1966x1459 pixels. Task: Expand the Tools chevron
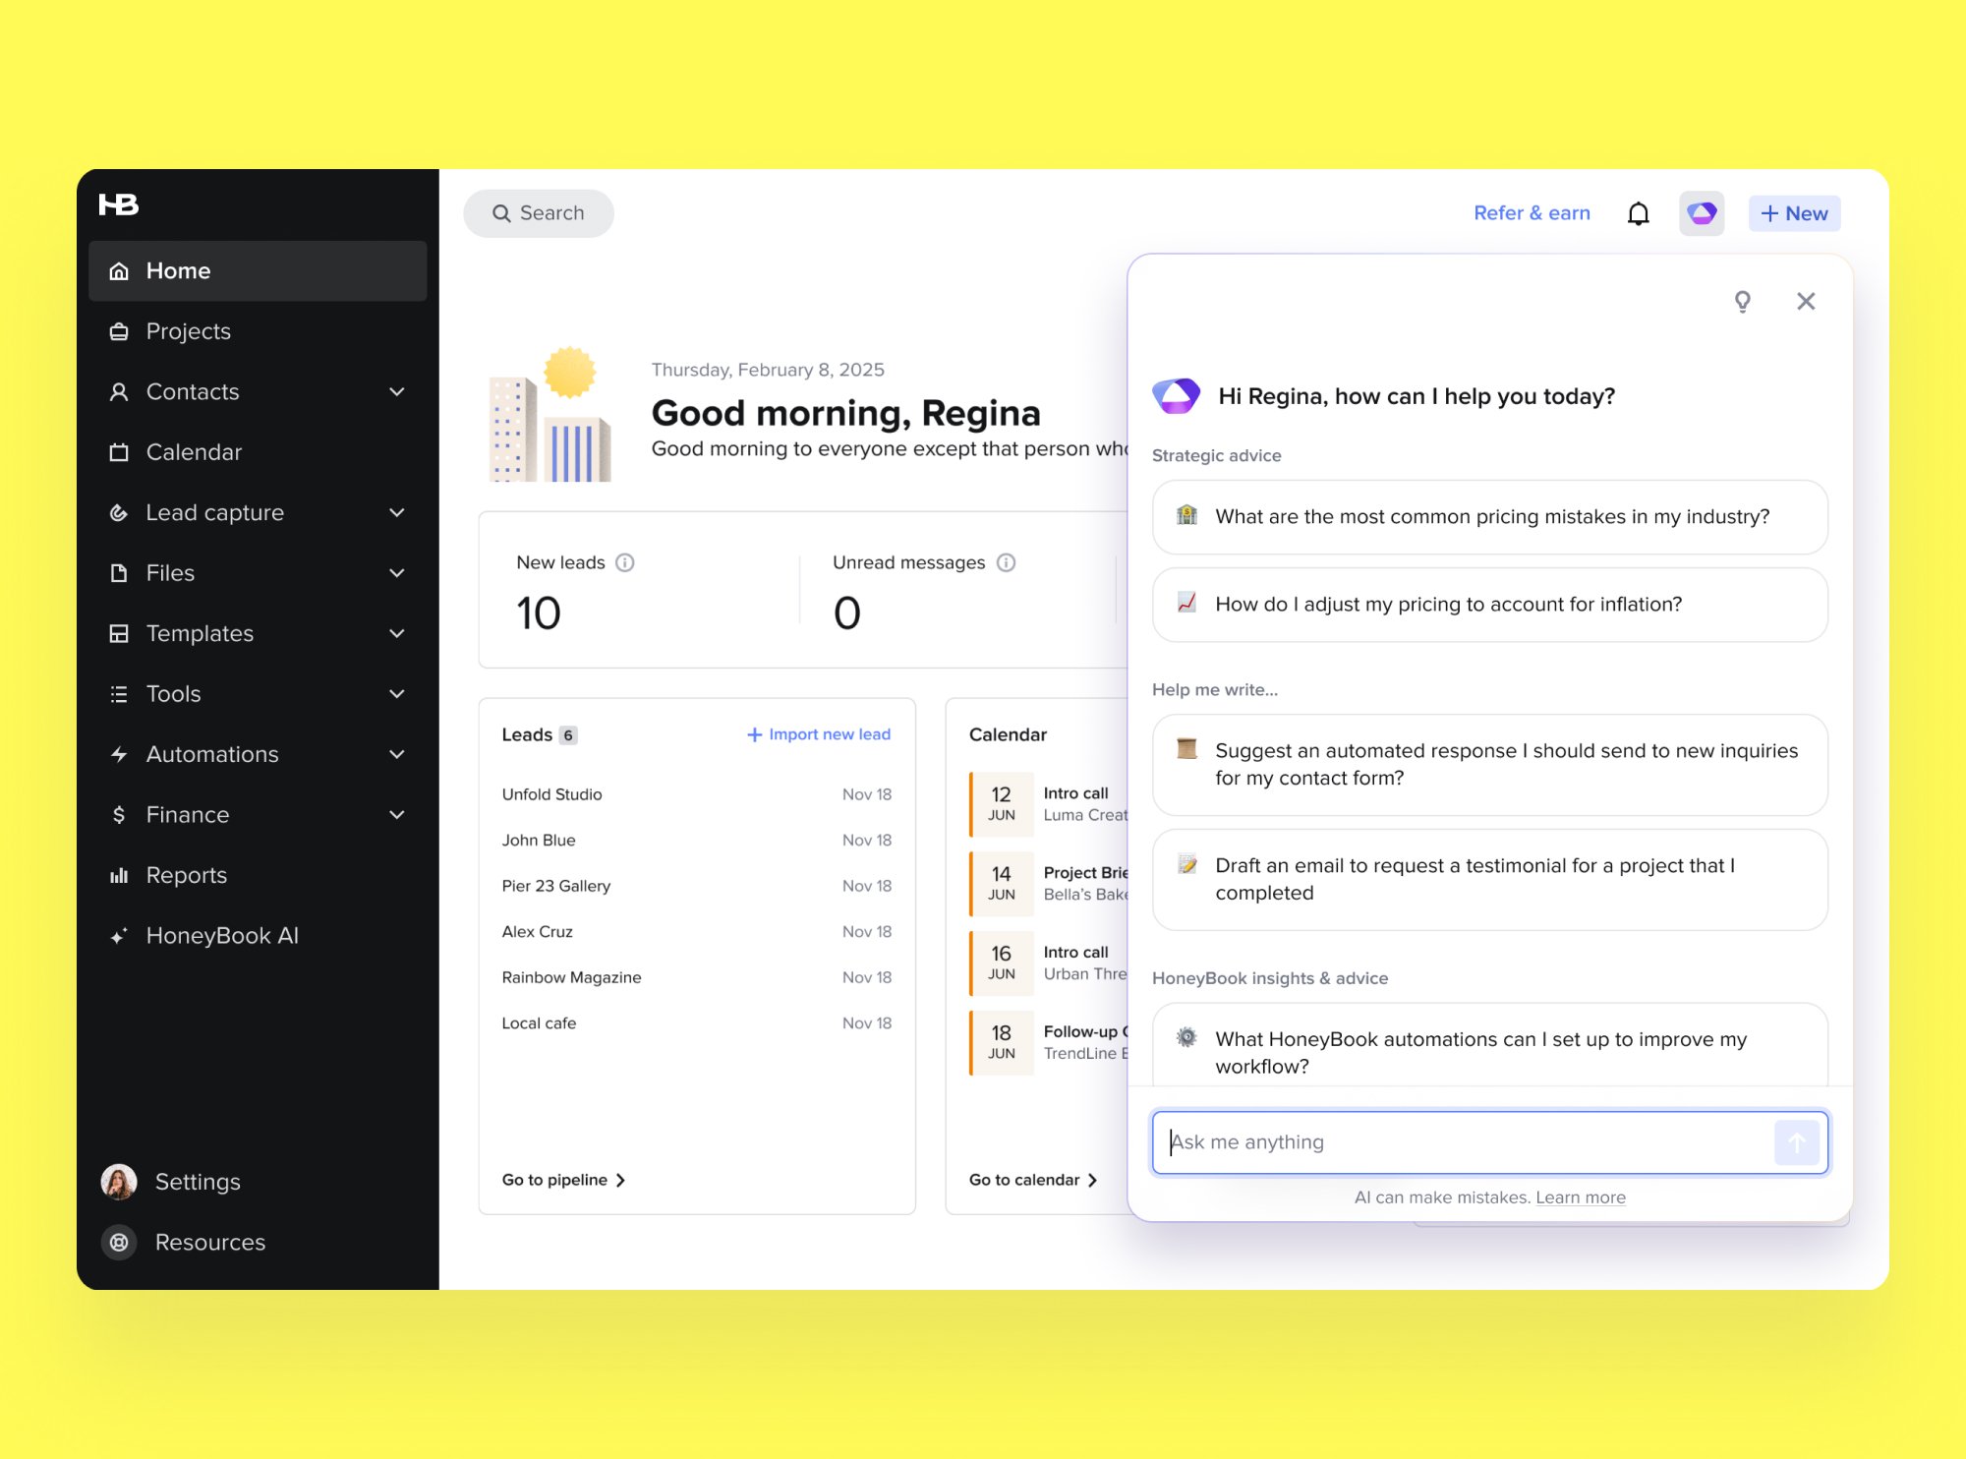click(397, 694)
